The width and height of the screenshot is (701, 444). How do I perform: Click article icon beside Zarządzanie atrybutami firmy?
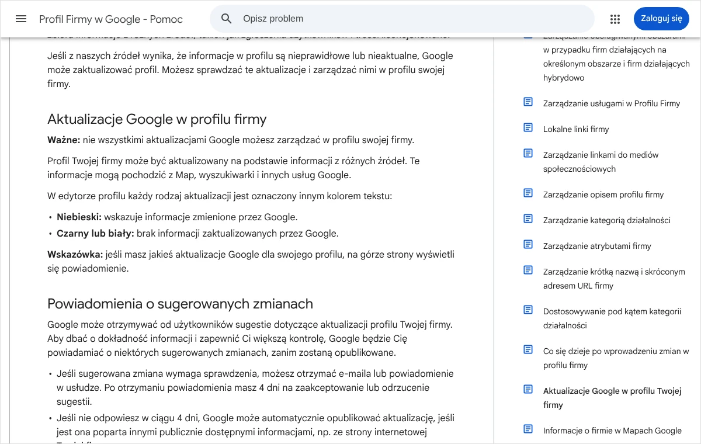[528, 244]
